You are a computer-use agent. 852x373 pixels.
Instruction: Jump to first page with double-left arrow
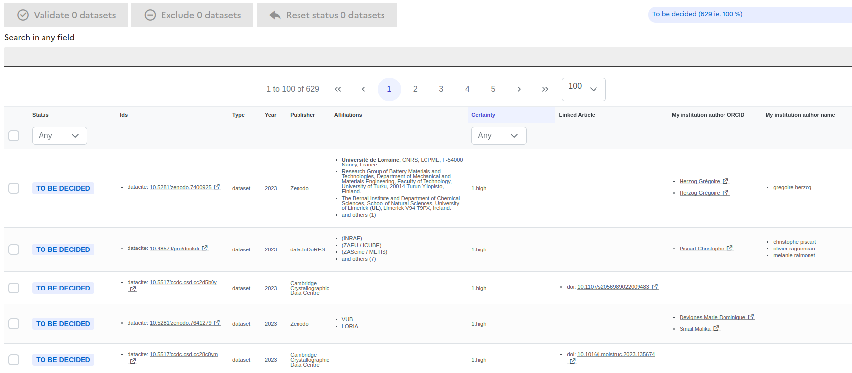(338, 89)
